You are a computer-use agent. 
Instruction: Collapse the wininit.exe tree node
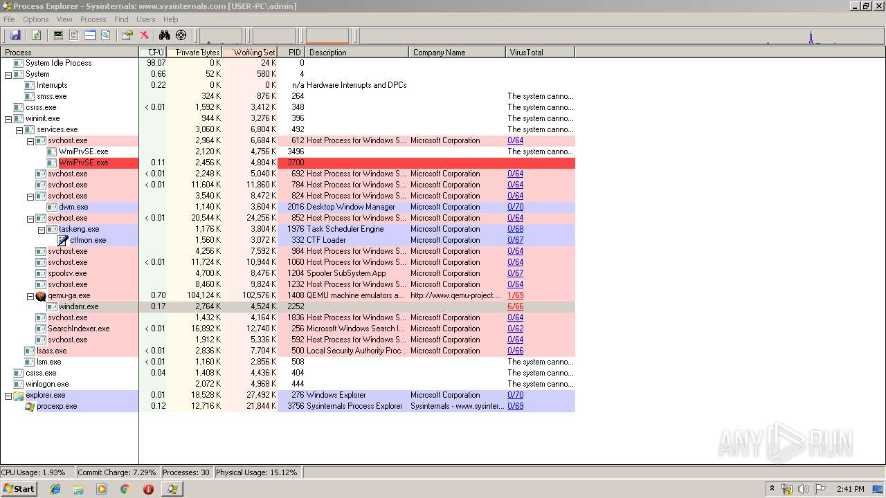point(8,118)
